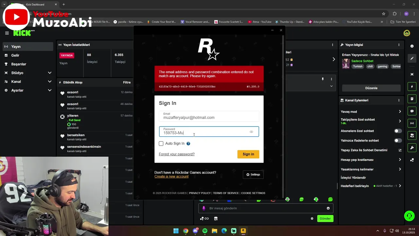
Task: Send chat message with Gönder
Action: tap(325, 219)
